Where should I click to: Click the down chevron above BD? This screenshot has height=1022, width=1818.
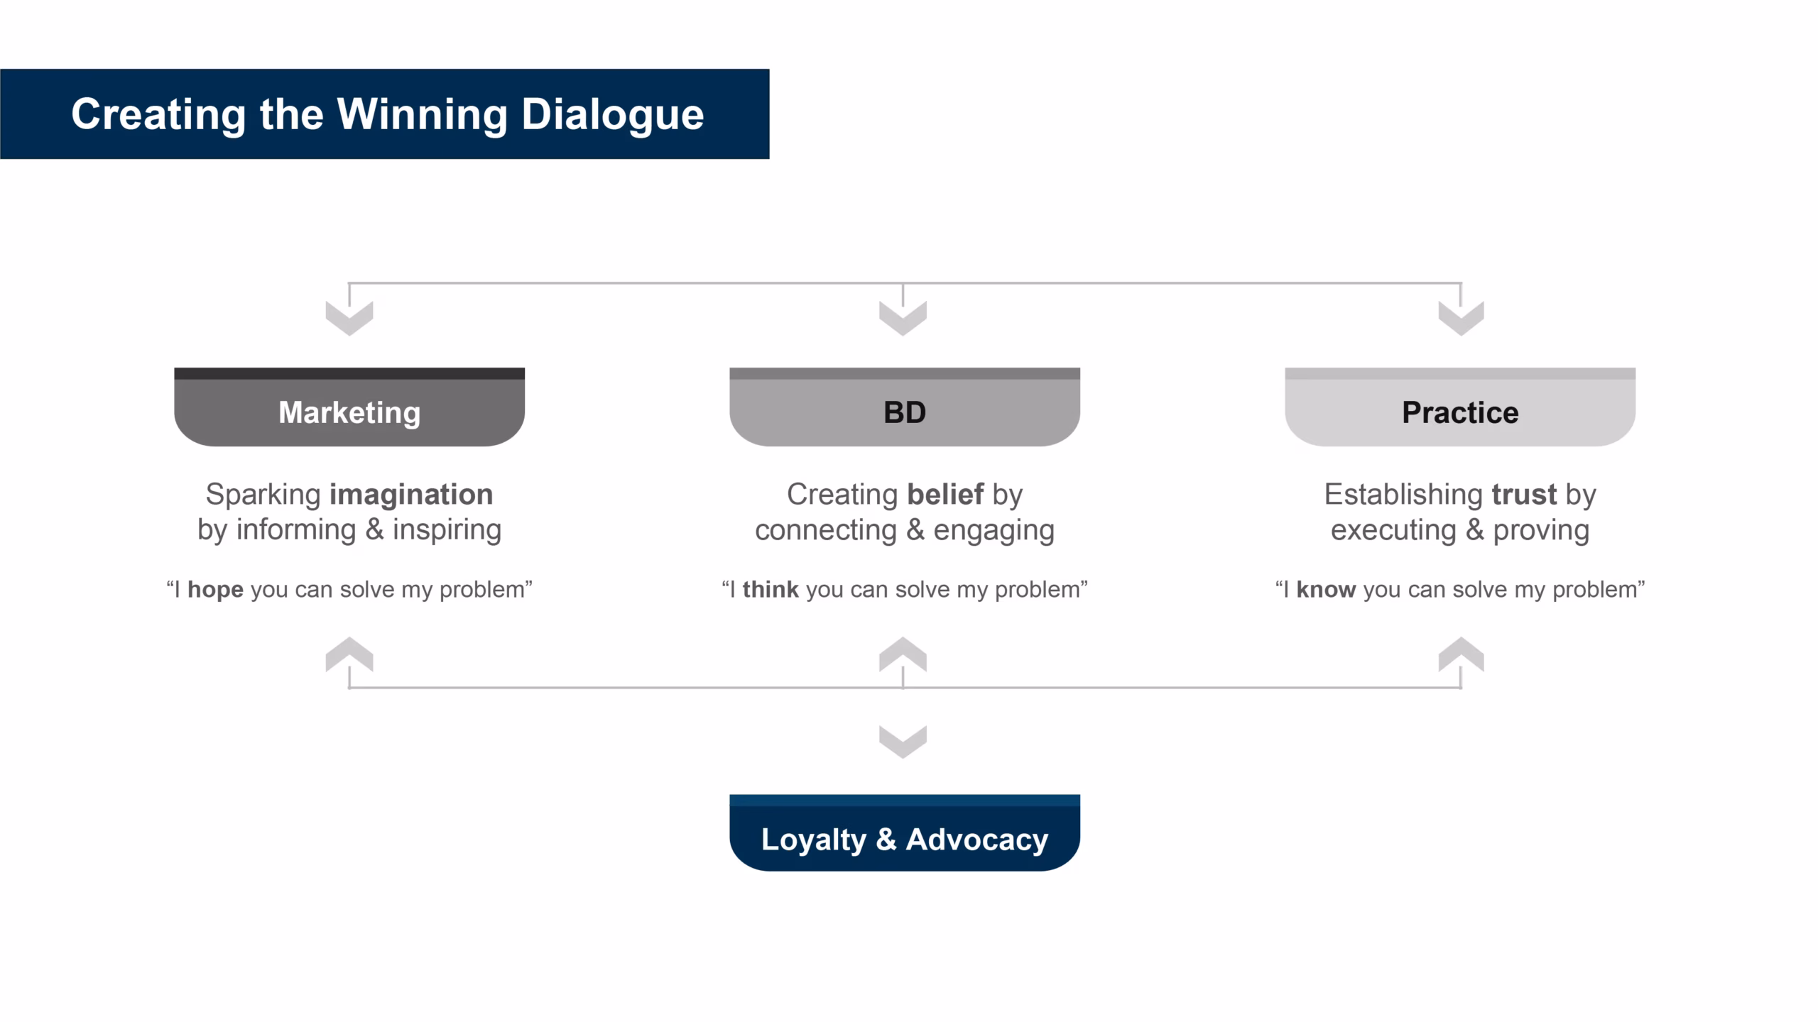[x=903, y=318]
